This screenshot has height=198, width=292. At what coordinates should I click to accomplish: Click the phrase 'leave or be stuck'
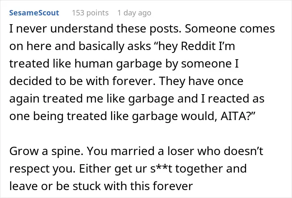55,186
